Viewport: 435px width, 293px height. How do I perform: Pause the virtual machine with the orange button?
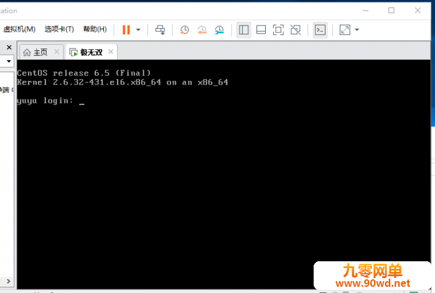click(126, 30)
